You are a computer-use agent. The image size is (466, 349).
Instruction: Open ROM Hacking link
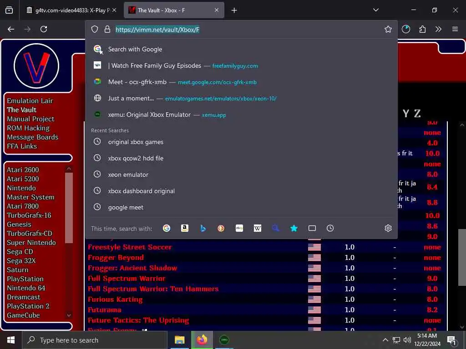(28, 128)
